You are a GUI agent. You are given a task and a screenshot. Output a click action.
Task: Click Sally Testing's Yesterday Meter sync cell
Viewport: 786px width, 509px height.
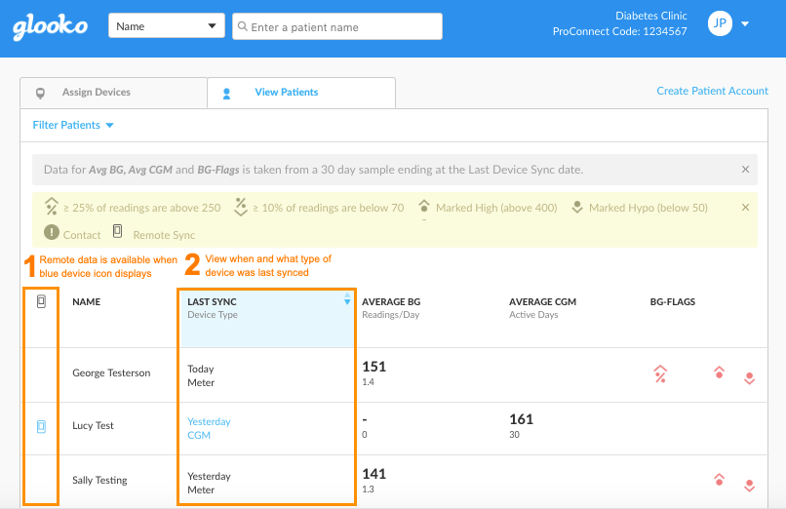(x=209, y=483)
